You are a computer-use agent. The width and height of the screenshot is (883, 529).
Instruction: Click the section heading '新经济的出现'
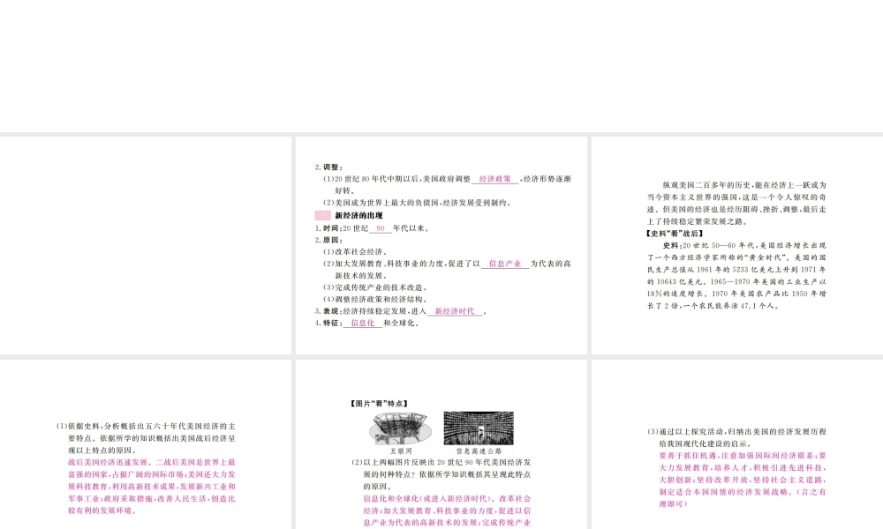click(358, 215)
